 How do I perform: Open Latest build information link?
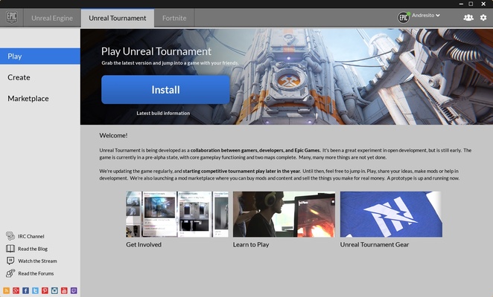coord(163,113)
